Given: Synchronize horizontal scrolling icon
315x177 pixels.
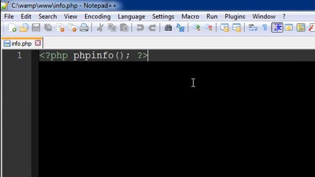Looking at the screenshot, I should tap(237, 28).
